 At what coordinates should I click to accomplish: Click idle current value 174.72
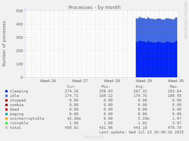pos(71,96)
